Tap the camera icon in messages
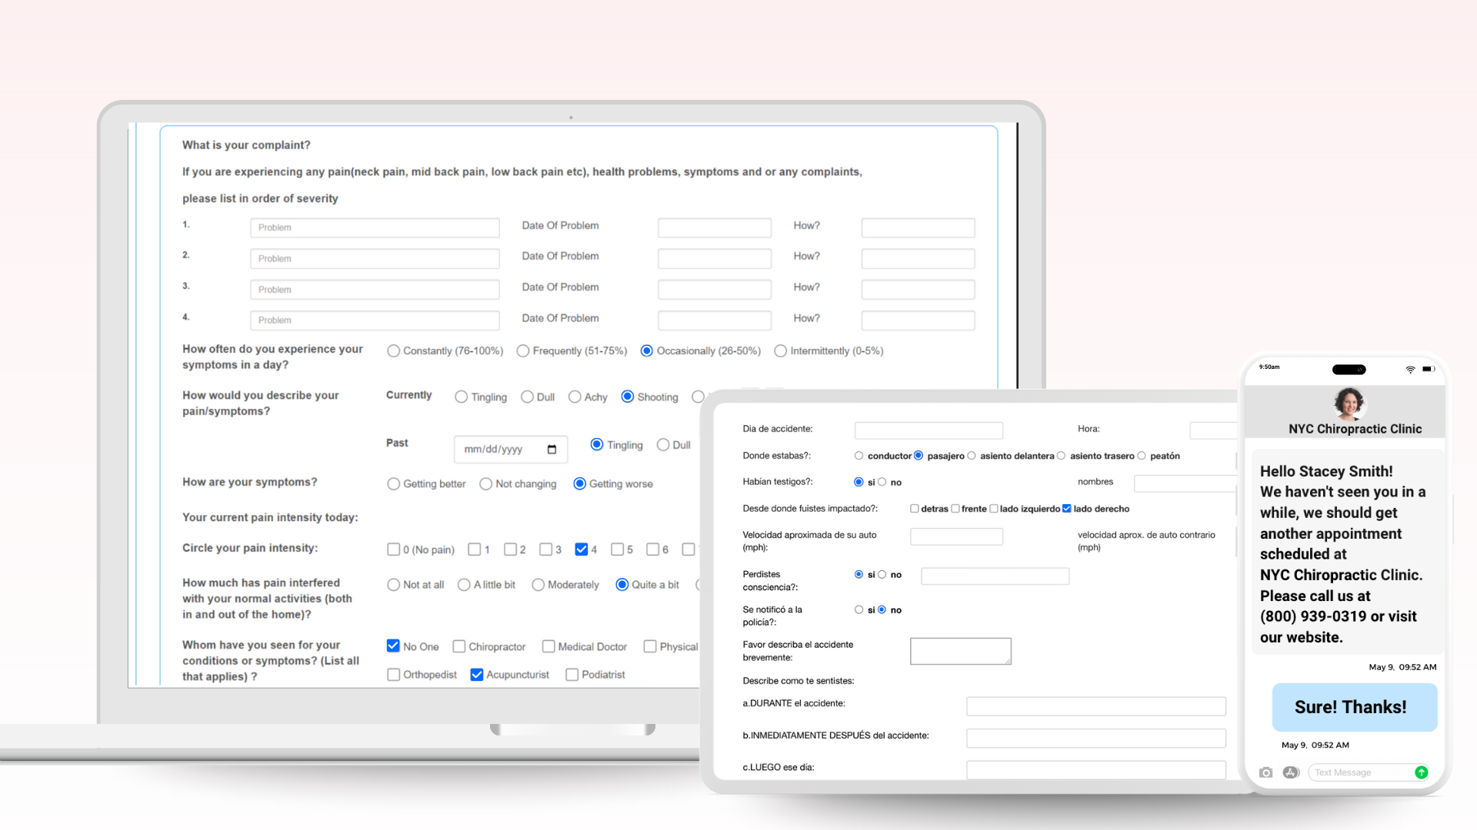Viewport: 1477px width, 830px height. click(x=1265, y=772)
